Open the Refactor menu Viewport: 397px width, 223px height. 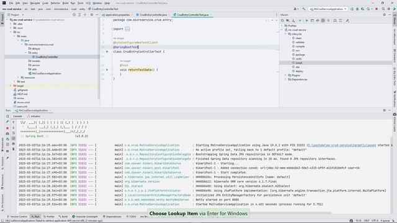tap(55, 3)
